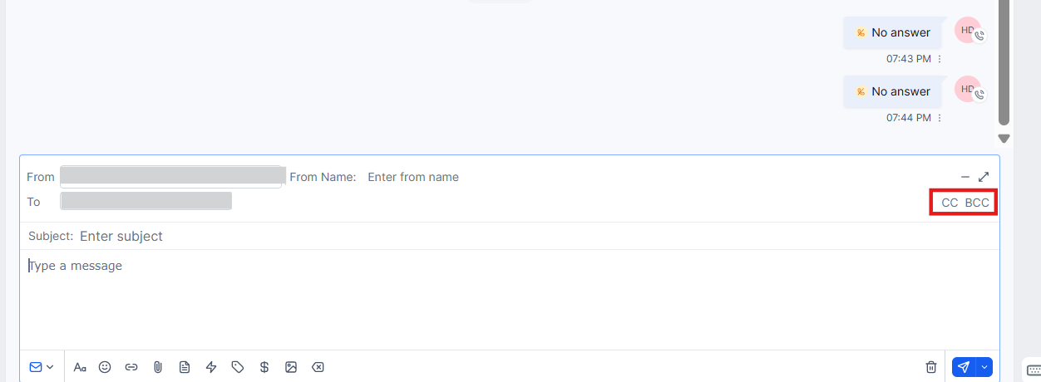
Task: Open the emoji picker
Action: [105, 367]
